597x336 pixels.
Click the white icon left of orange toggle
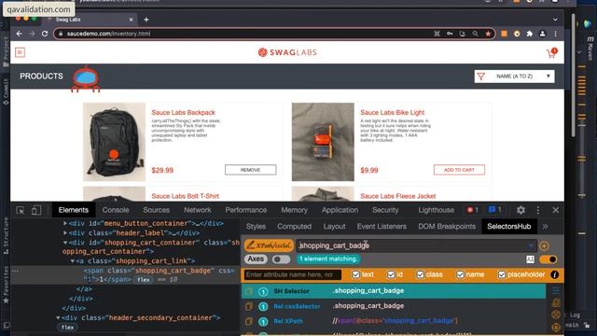click(530, 259)
